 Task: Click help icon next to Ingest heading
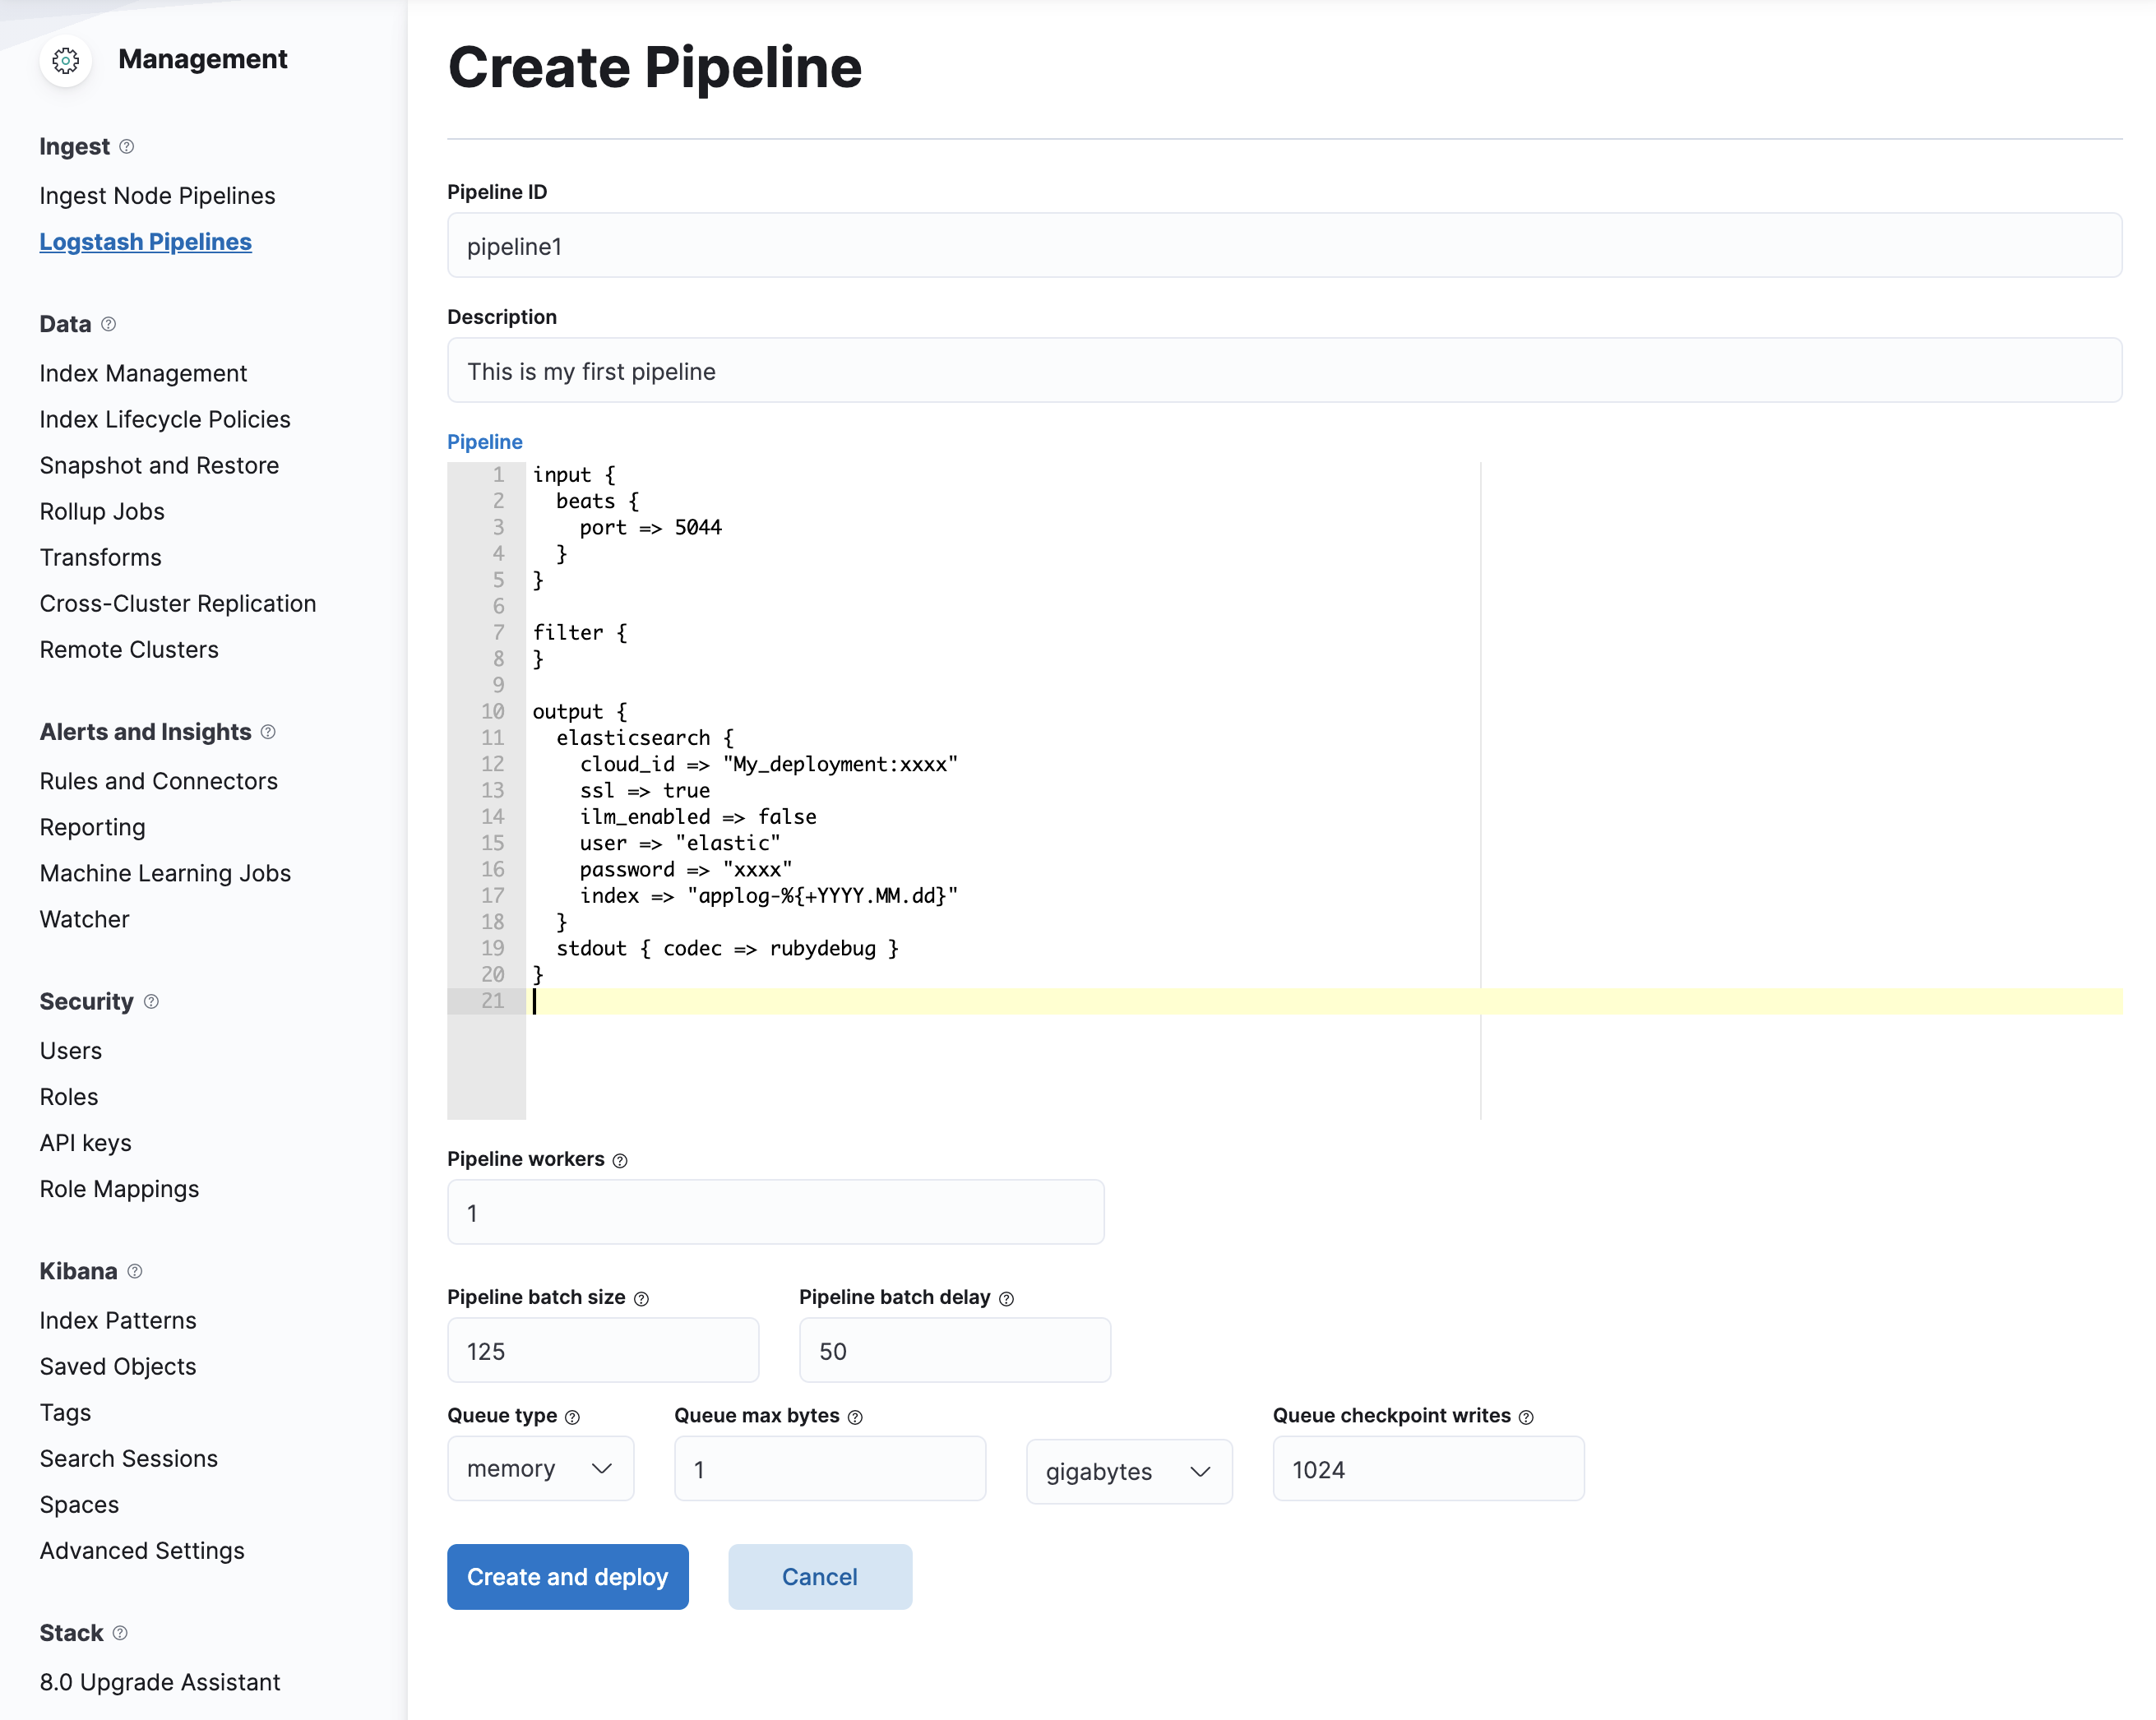click(x=127, y=146)
